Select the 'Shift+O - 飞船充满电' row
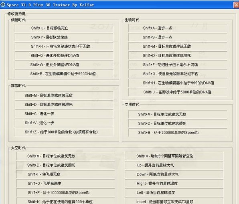Viewport: 239px width, 204px height. click(65, 184)
